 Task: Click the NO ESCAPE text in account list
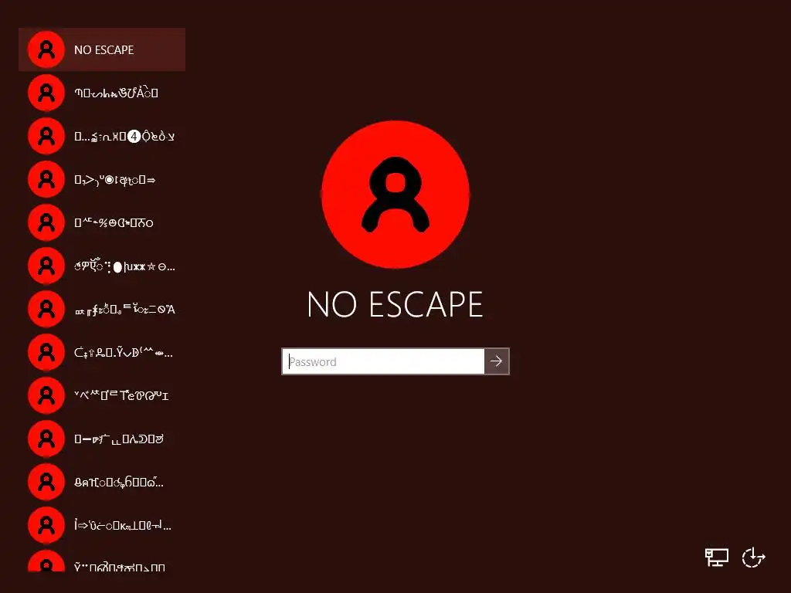coord(104,50)
